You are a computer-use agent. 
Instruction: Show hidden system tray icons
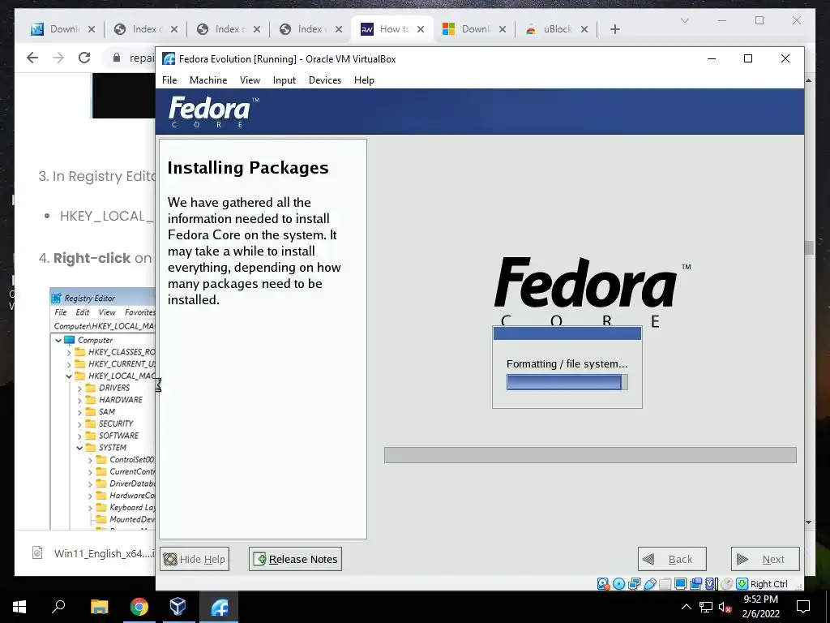pos(686,607)
